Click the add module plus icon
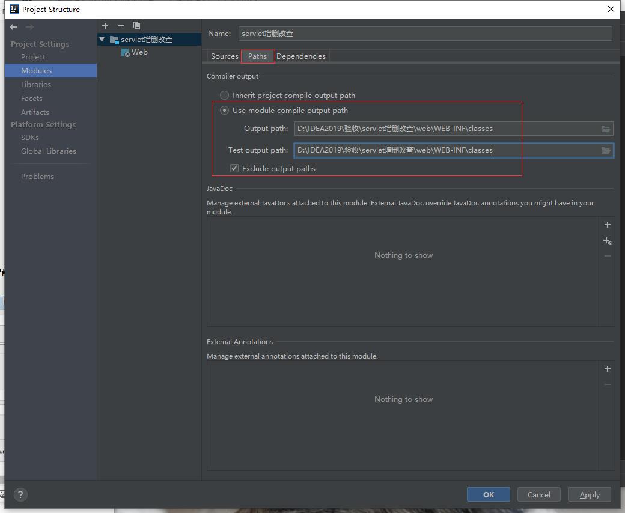This screenshot has width=625, height=513. 105,26
